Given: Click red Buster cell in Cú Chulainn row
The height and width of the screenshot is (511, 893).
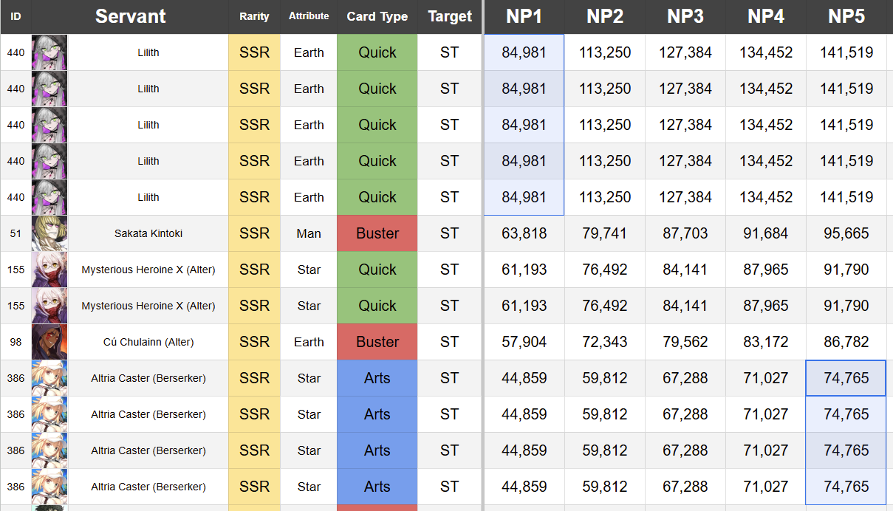Looking at the screenshot, I should click(x=377, y=342).
